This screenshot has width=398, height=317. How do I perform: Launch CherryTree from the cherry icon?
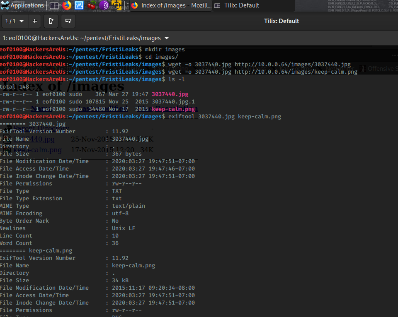click(x=93, y=5)
